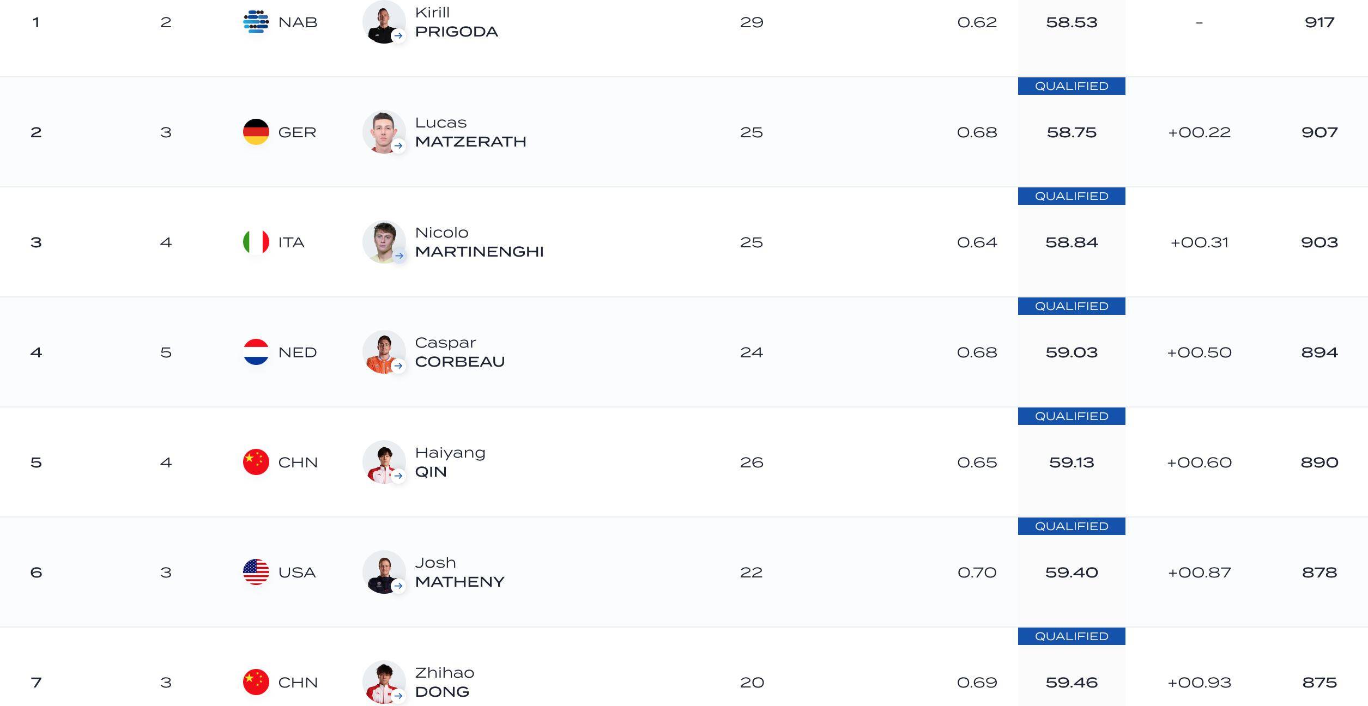The height and width of the screenshot is (706, 1368).
Task: Click the China flag beside Haiyang Qin
Action: (x=256, y=462)
